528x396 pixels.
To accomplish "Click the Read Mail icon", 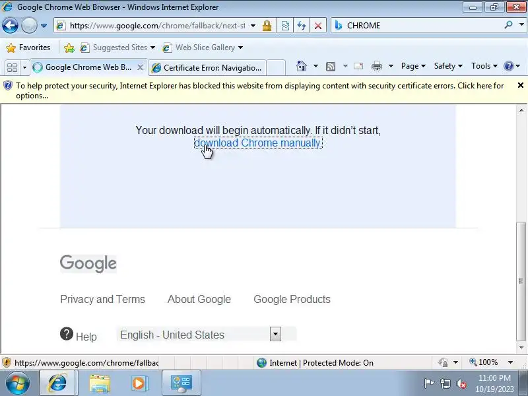I will 358,66.
